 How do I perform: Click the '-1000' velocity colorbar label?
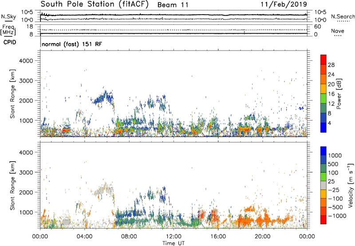(x=337, y=216)
